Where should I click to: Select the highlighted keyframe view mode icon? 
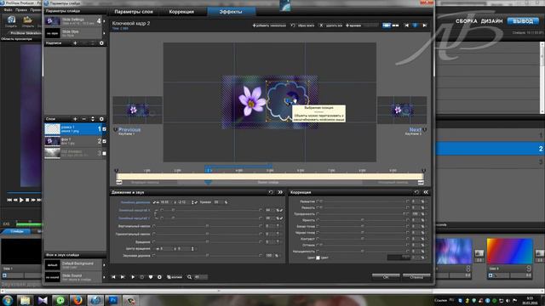[387, 25]
